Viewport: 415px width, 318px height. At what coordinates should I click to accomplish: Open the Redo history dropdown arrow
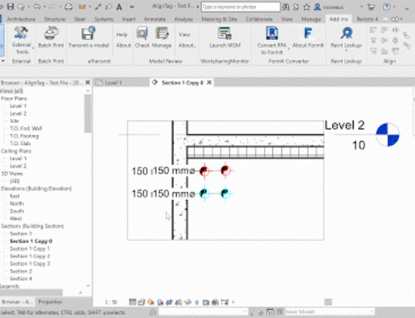(x=60, y=7)
